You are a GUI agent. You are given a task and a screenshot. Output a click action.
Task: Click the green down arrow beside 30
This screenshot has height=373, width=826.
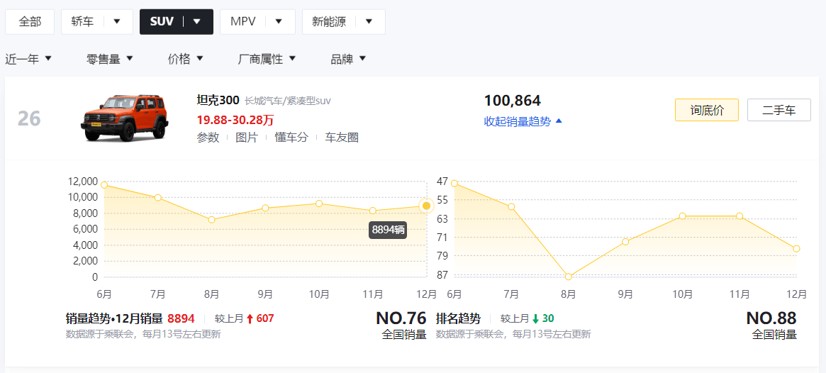pos(536,318)
